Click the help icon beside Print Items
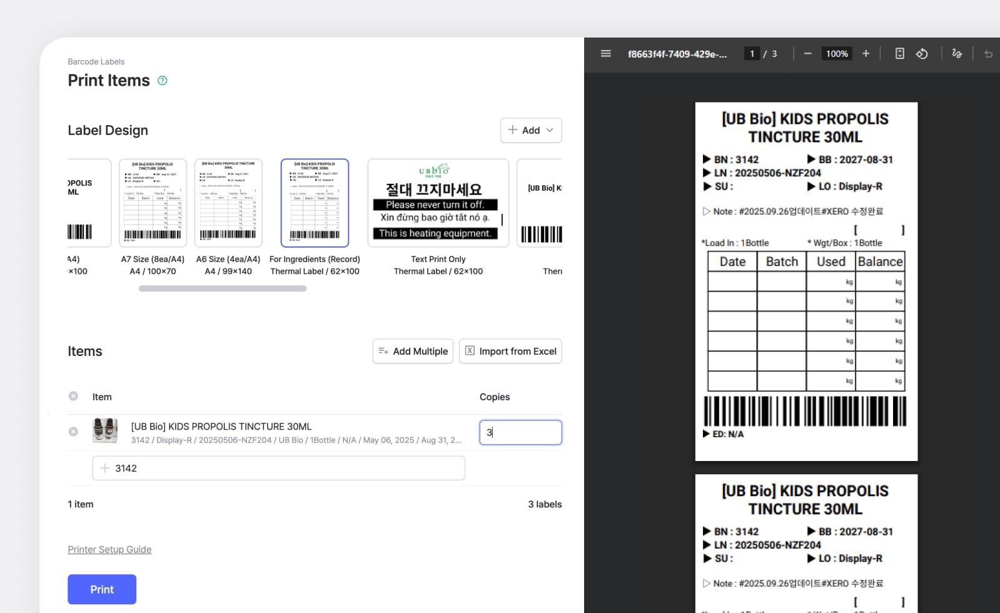1000x613 pixels. coord(163,81)
